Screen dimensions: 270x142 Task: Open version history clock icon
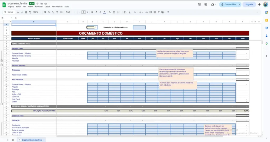(199, 4)
